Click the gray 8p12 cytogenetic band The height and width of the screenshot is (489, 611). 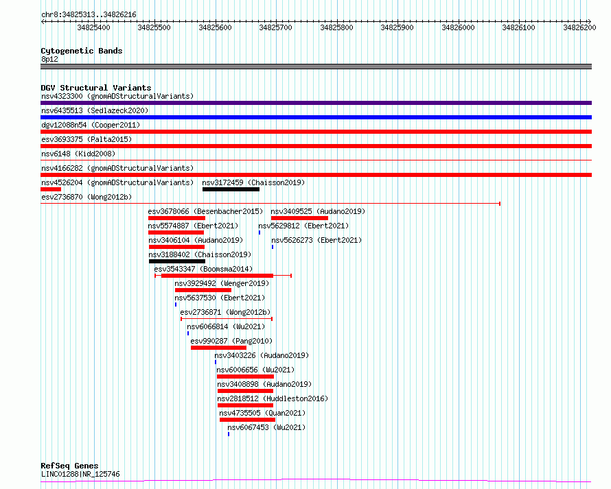pos(316,67)
